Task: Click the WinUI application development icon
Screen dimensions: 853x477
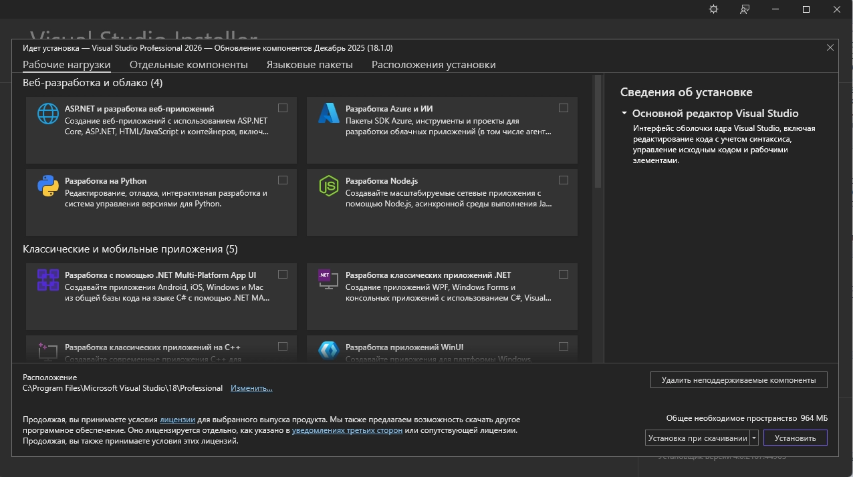Action: coord(329,351)
